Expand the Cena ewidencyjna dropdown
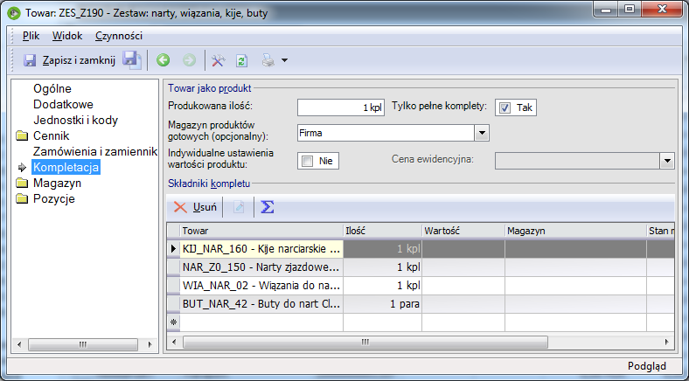The width and height of the screenshot is (689, 381). 667,161
